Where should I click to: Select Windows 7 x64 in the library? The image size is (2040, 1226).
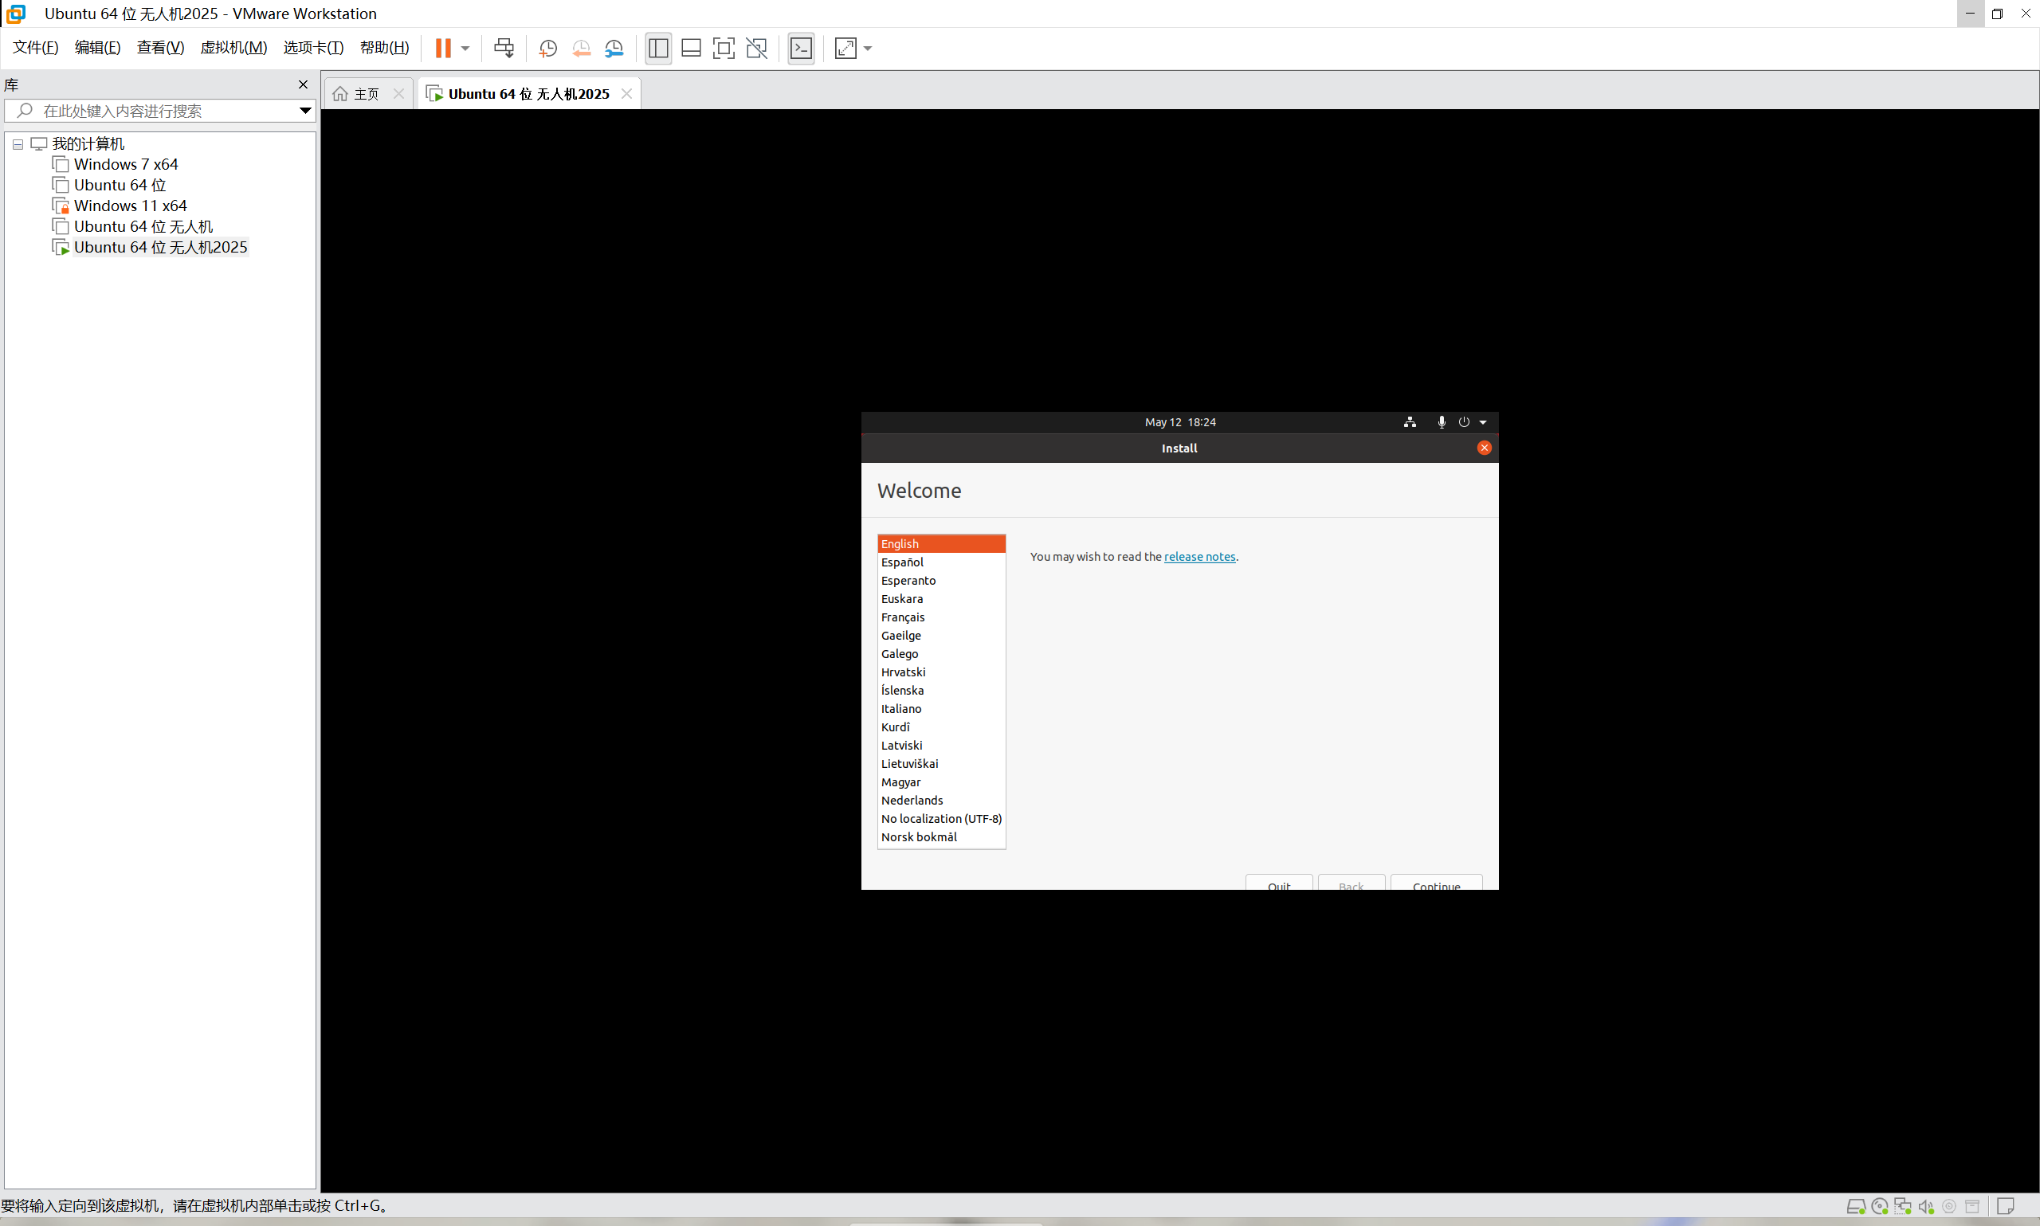tap(126, 164)
